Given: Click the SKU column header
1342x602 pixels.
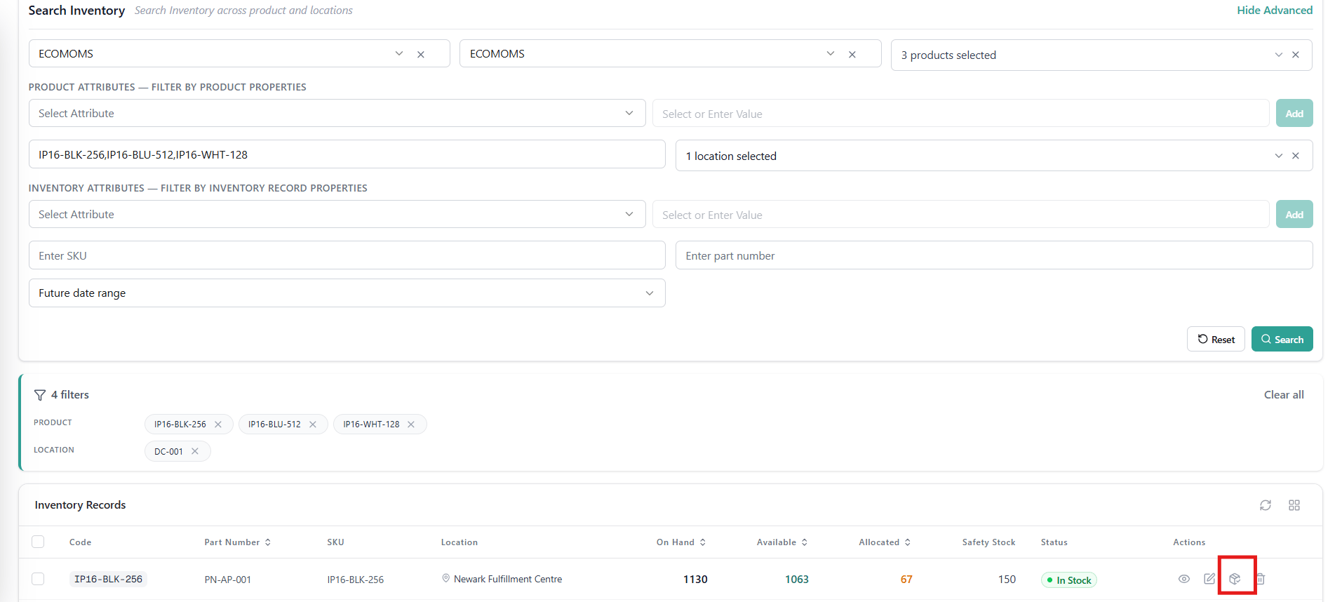Looking at the screenshot, I should 335,542.
